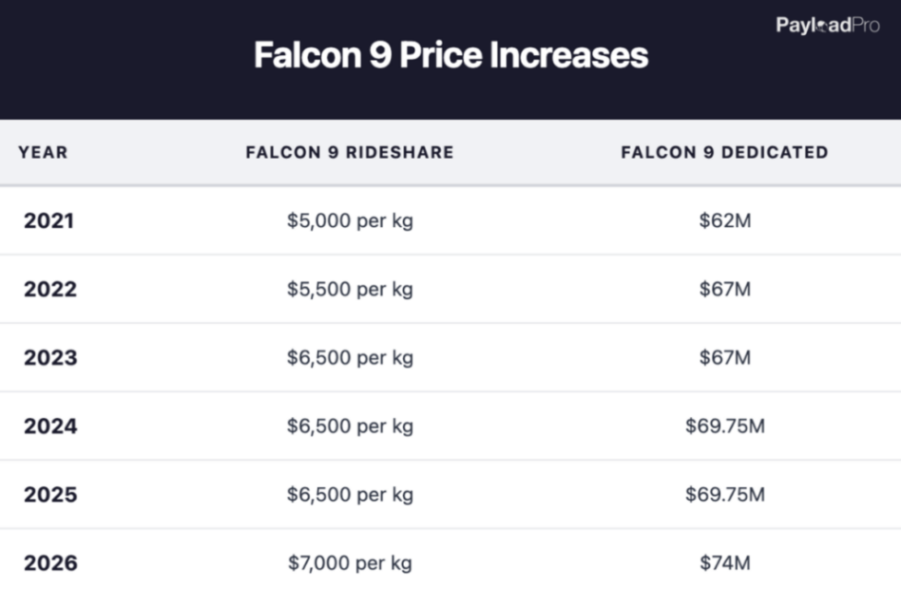
Task: Click the 2024 dedicated price of $69.75M
Action: (724, 427)
